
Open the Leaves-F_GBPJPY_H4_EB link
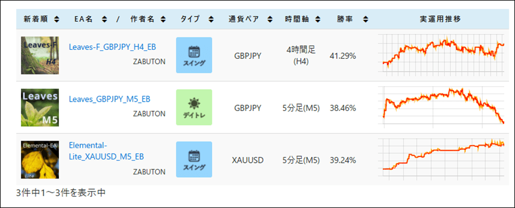(x=112, y=47)
